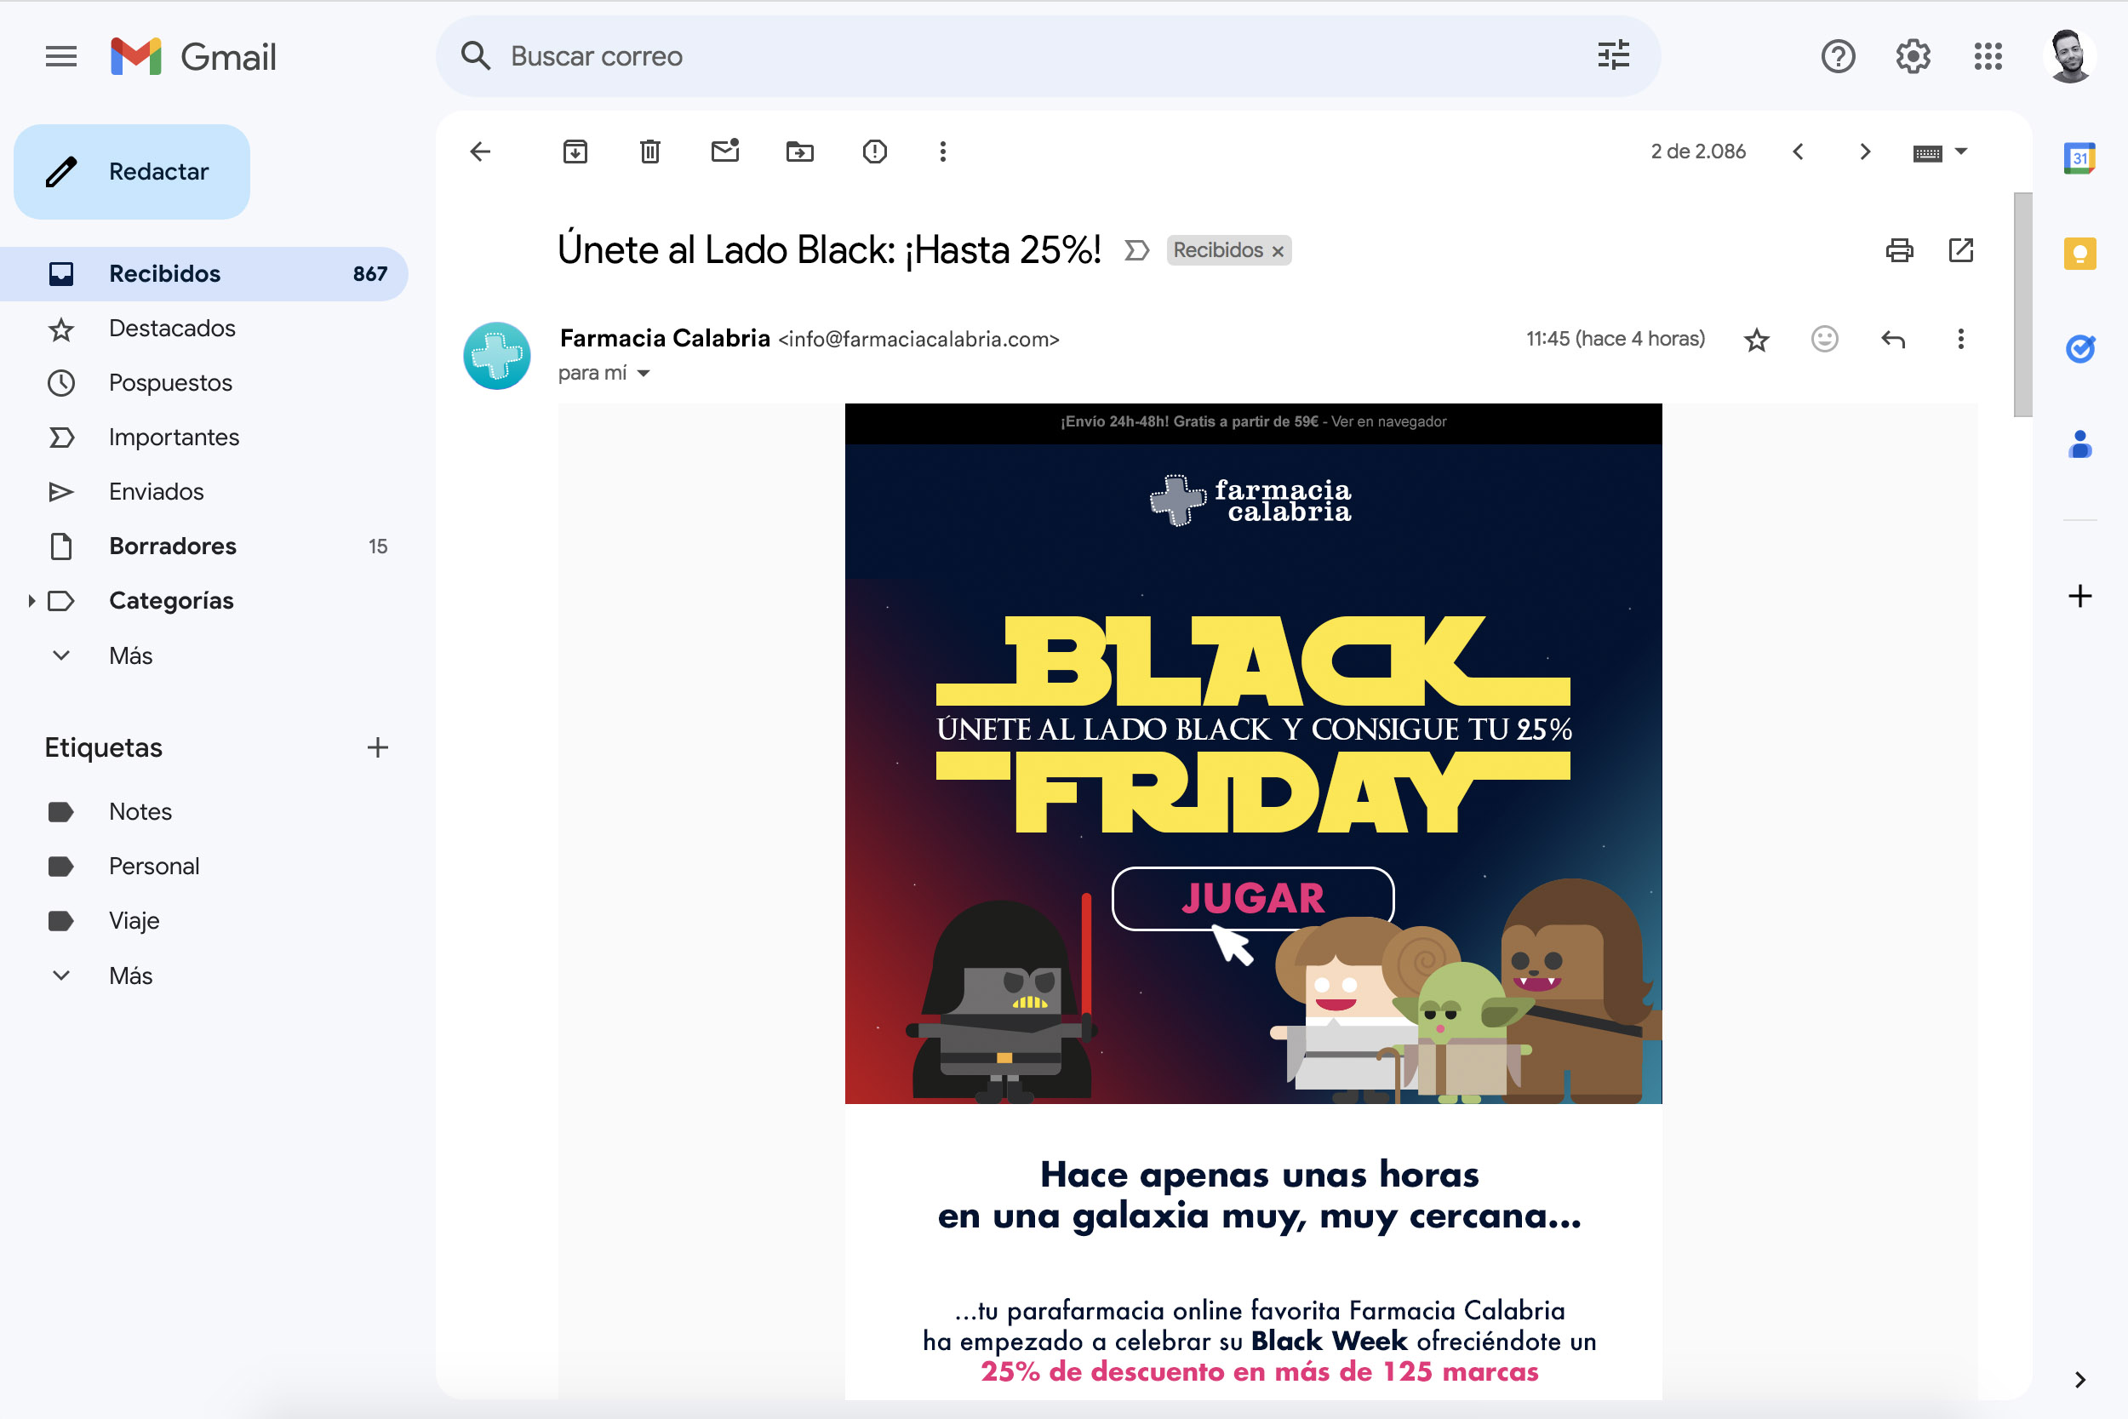Get add-ons with the plus icon
This screenshot has width=2128, height=1419.
click(2079, 596)
